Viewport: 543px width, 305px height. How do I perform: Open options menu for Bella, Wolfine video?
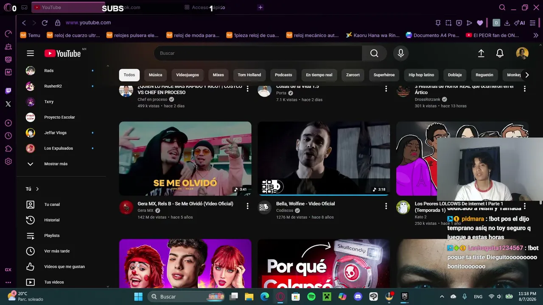click(x=386, y=206)
